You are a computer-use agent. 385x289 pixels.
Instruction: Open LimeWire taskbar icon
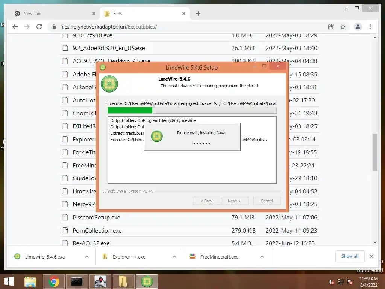(147, 281)
